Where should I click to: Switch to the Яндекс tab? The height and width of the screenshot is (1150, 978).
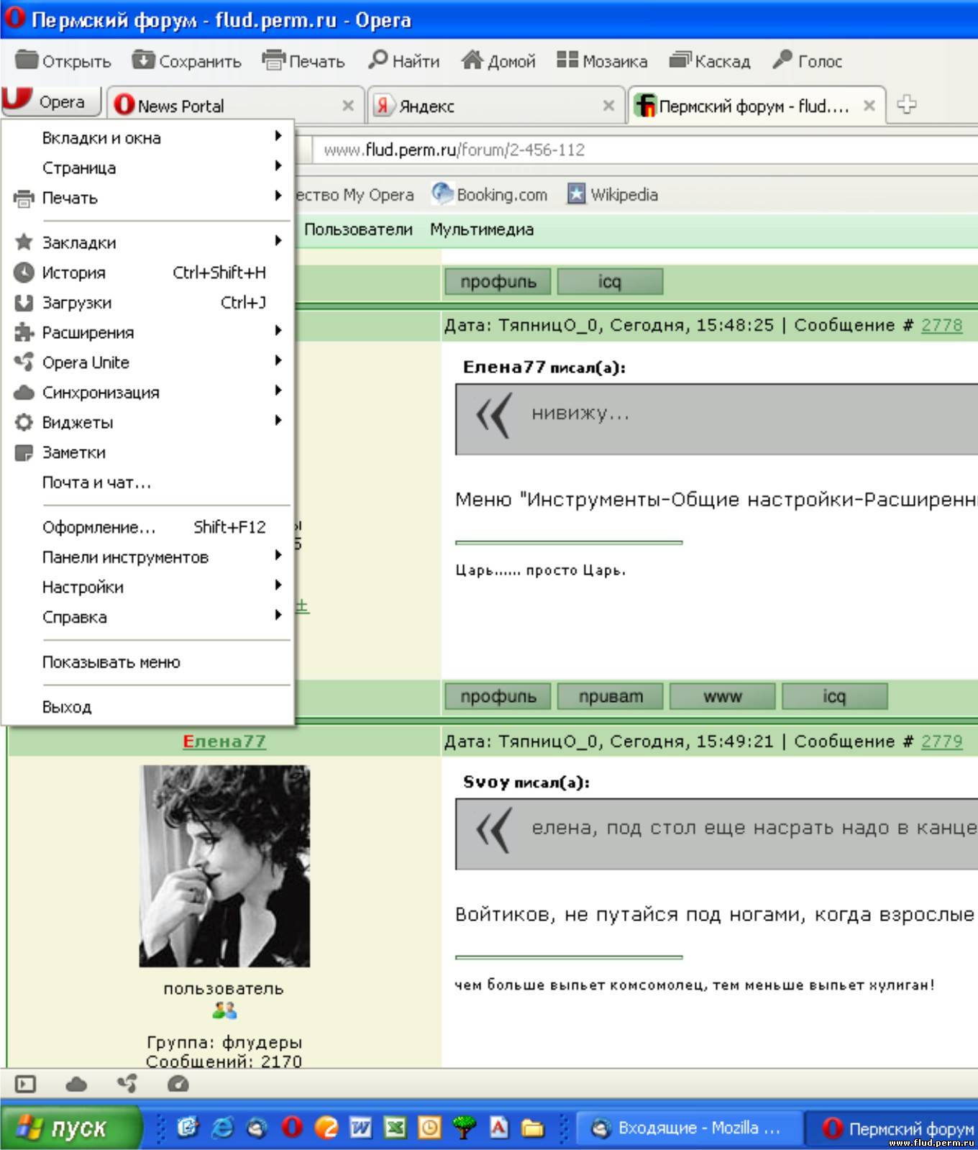pyautogui.click(x=489, y=106)
